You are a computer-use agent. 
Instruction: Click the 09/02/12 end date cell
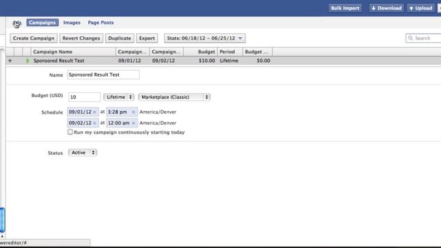[163, 61]
